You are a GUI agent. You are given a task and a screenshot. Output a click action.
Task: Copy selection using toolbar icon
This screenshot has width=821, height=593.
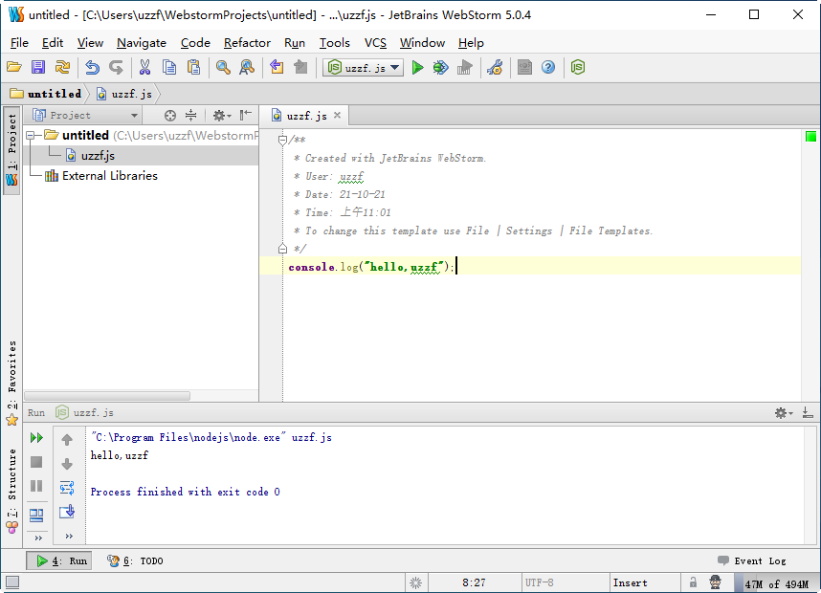(169, 68)
